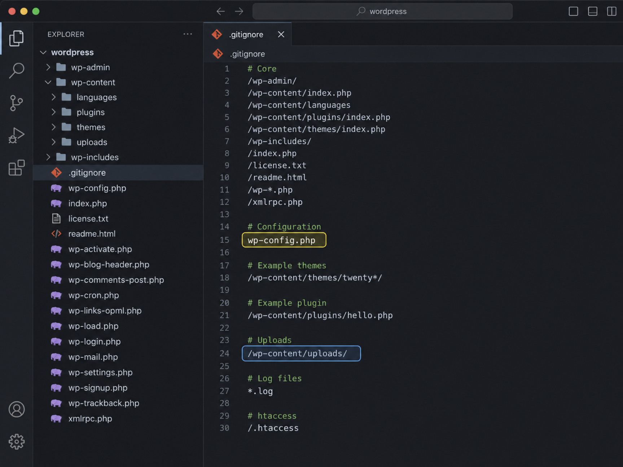Open the Run and Debug view

(x=16, y=136)
